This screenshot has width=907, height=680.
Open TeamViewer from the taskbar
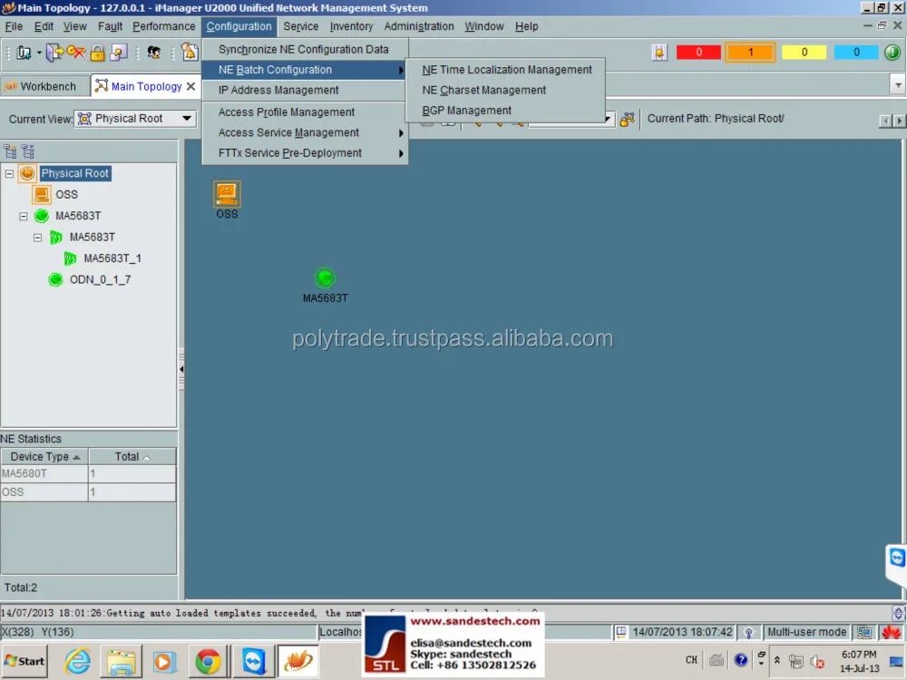[x=253, y=662]
